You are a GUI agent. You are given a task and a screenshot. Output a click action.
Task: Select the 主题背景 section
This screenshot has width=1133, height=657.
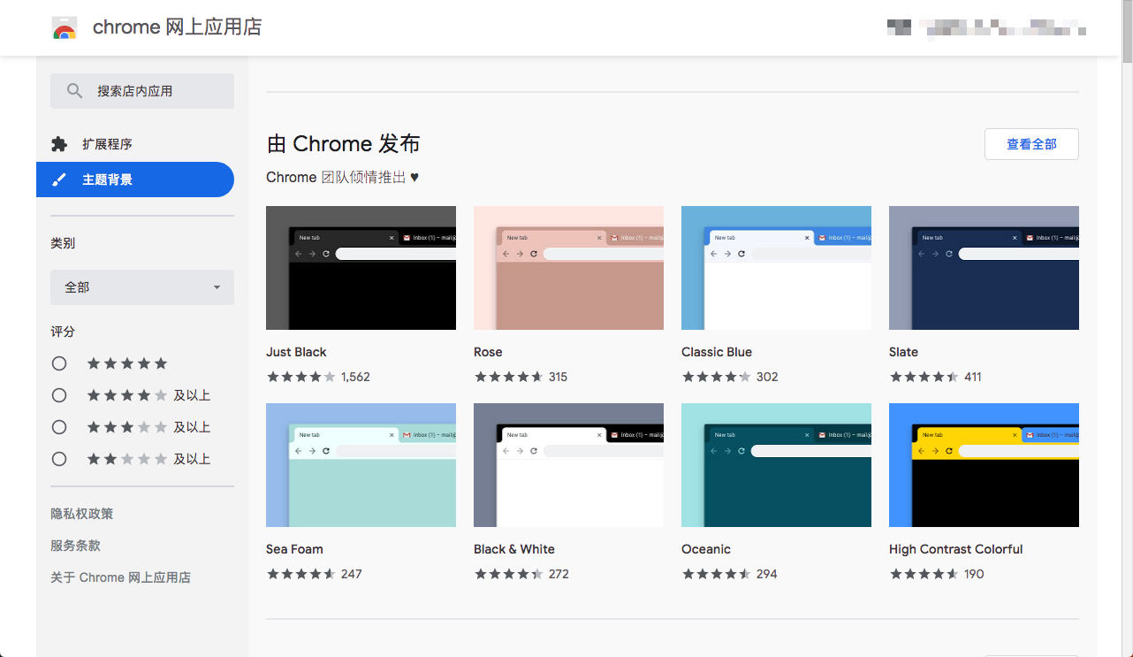(x=135, y=180)
